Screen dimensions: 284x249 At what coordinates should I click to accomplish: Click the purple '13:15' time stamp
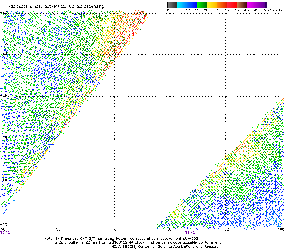tap(5, 233)
